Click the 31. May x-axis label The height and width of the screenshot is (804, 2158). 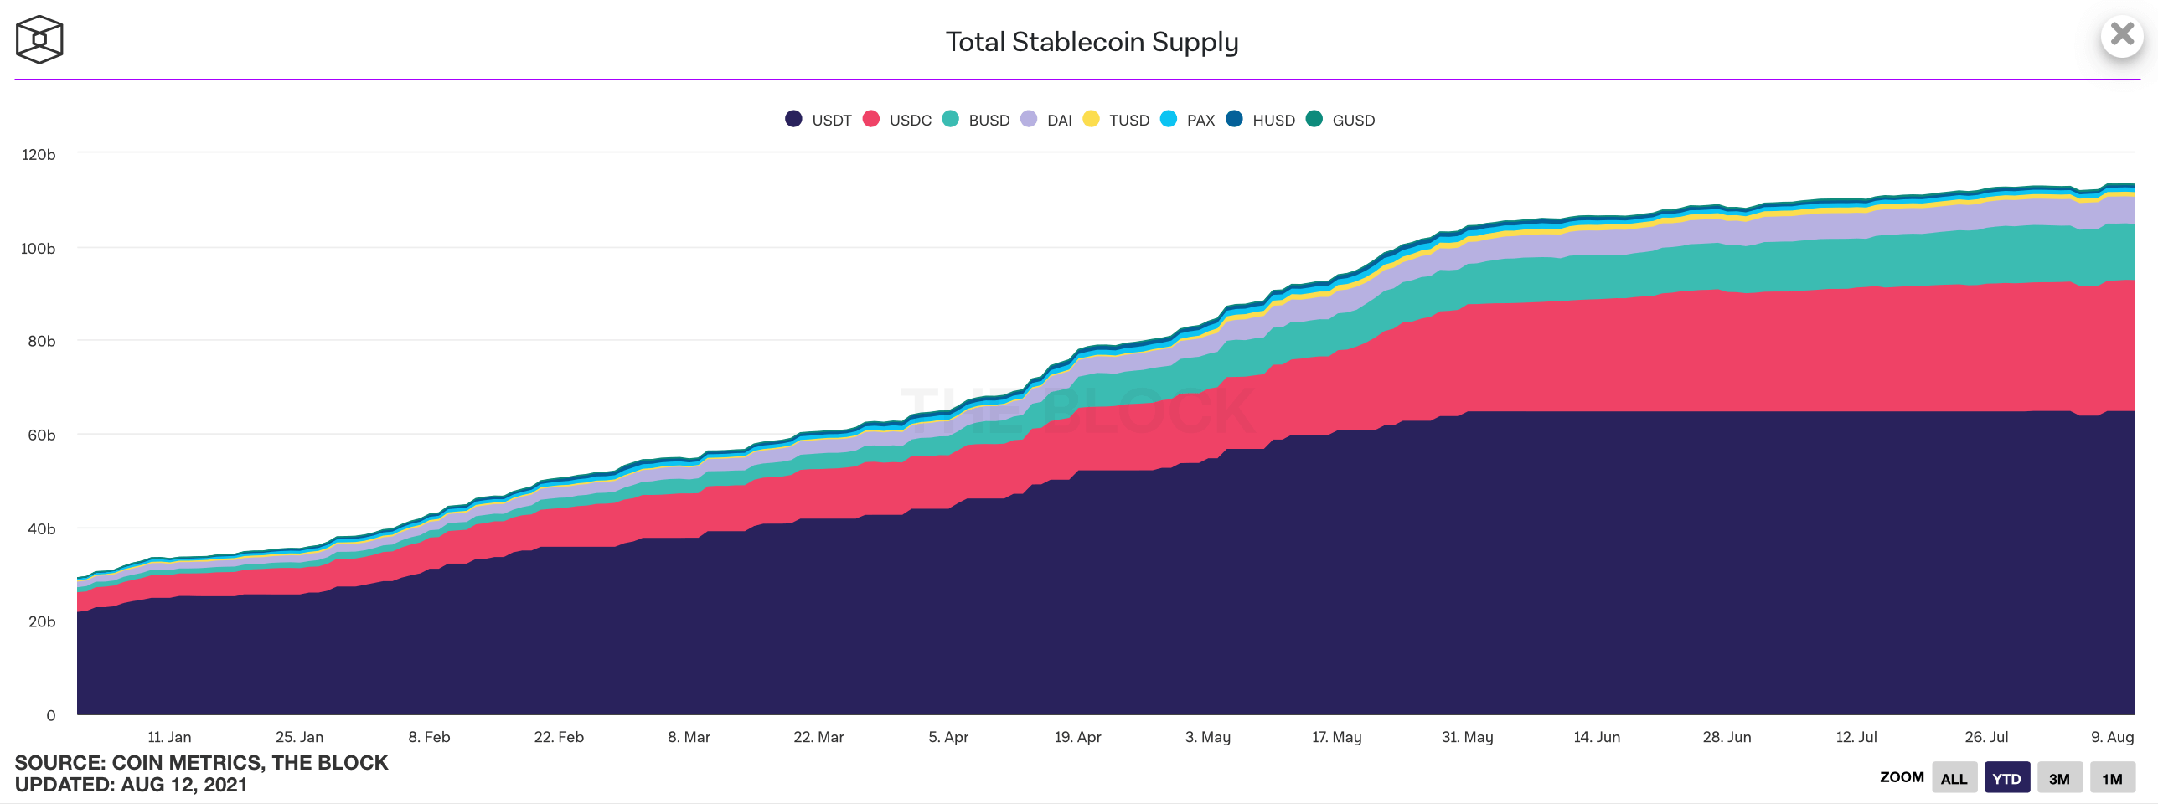tap(1467, 737)
